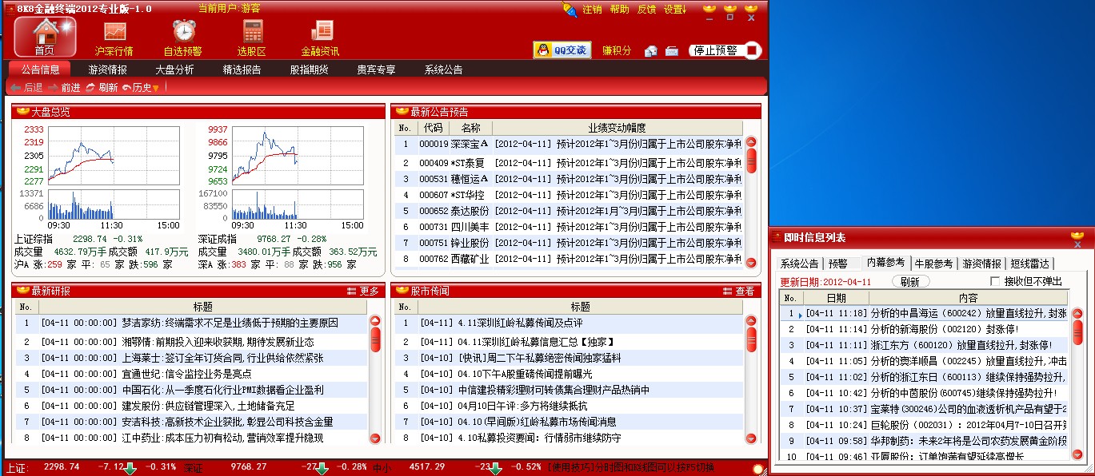Click scroll-down arrow in 最新研报 list
The image size is (1095, 476).
tap(375, 438)
